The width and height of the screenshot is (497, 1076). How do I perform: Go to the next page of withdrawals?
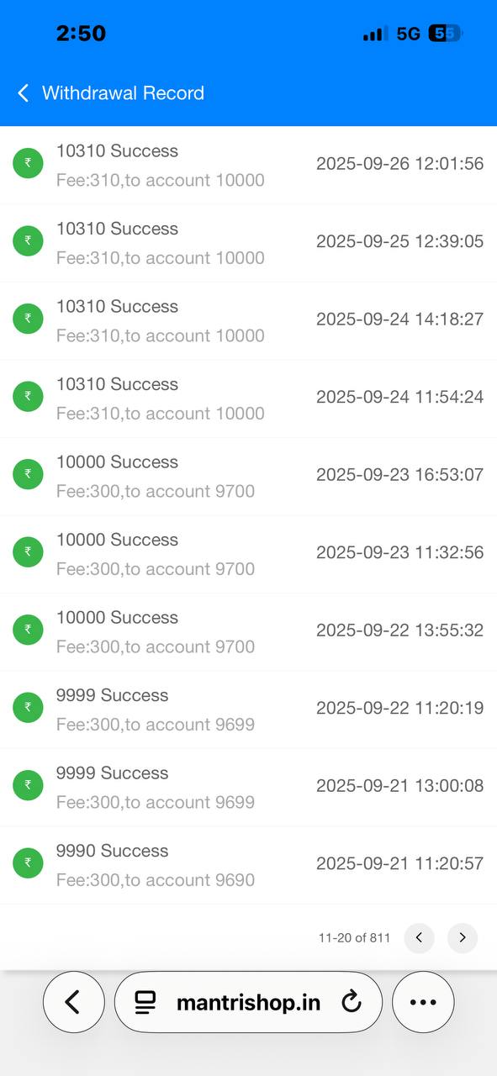(x=462, y=937)
